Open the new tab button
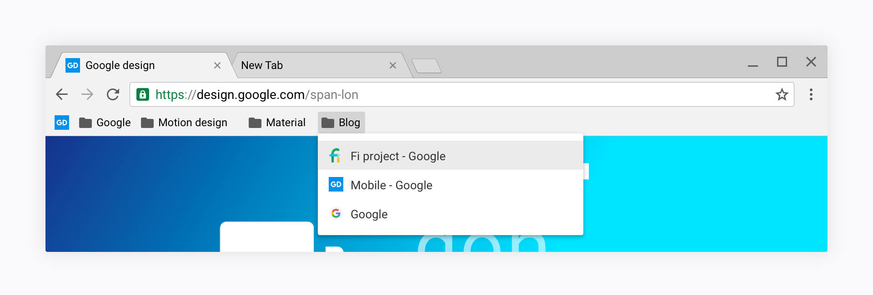The width and height of the screenshot is (873, 295). click(x=426, y=66)
